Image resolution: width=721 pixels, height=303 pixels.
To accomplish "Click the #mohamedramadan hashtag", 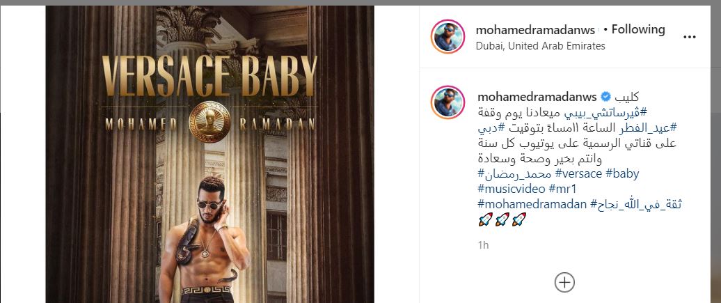I will (532, 205).
